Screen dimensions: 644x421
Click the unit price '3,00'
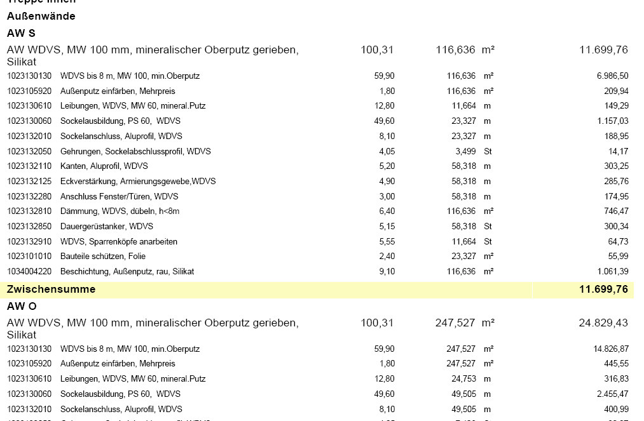[387, 197]
